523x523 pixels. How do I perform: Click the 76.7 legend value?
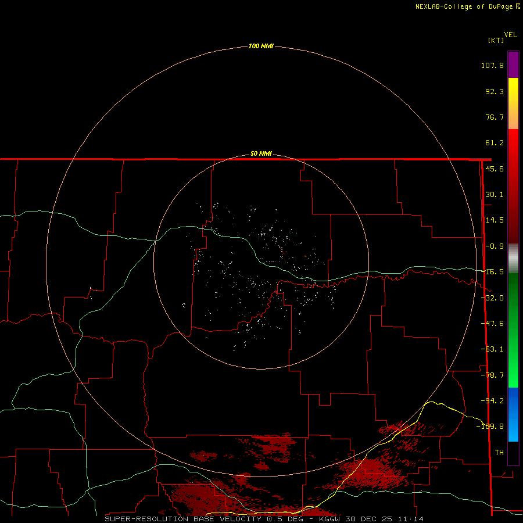495,117
